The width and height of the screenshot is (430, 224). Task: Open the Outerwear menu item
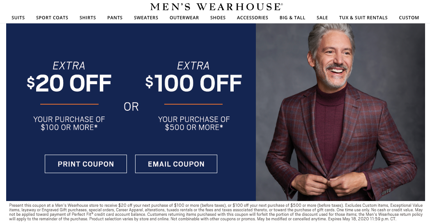184,18
